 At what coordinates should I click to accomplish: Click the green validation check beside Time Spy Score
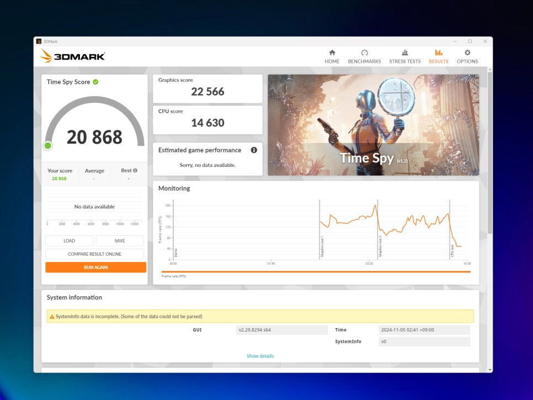(x=95, y=82)
